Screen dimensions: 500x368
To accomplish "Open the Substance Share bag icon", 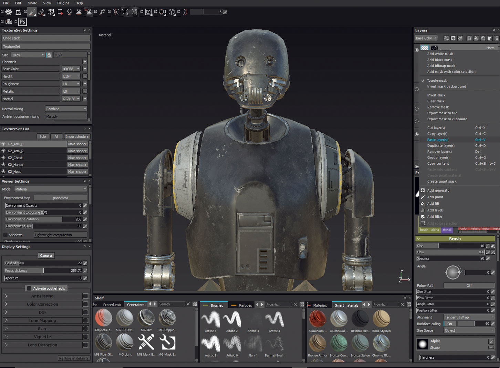I will click(x=18, y=12).
